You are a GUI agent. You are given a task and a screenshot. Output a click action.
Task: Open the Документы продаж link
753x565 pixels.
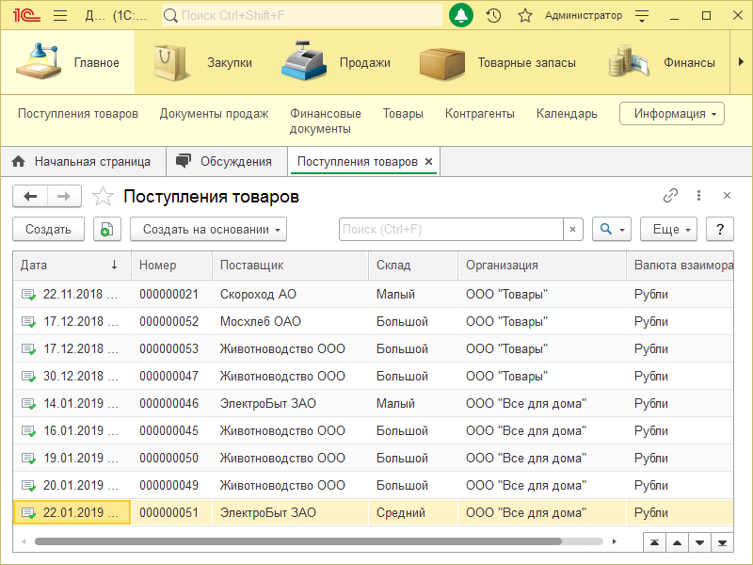point(214,114)
